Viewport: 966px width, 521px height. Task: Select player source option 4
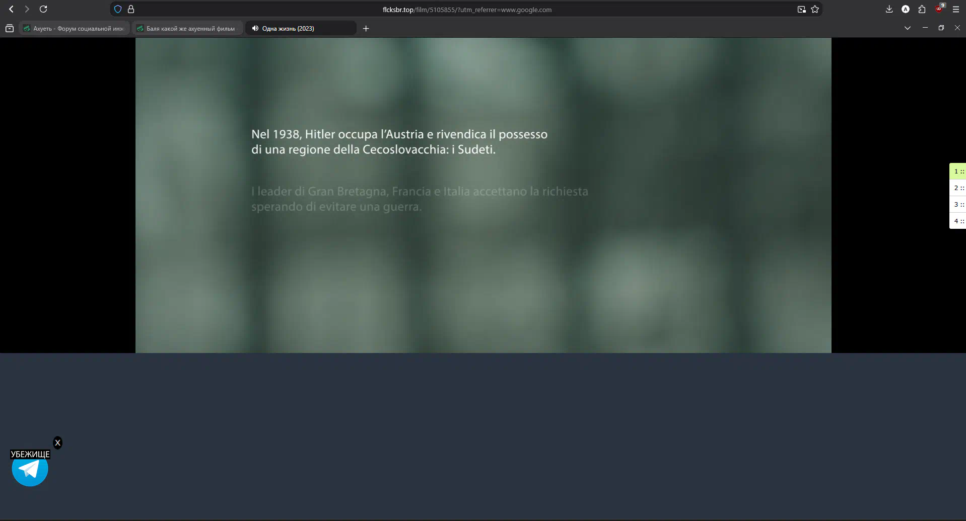958,221
